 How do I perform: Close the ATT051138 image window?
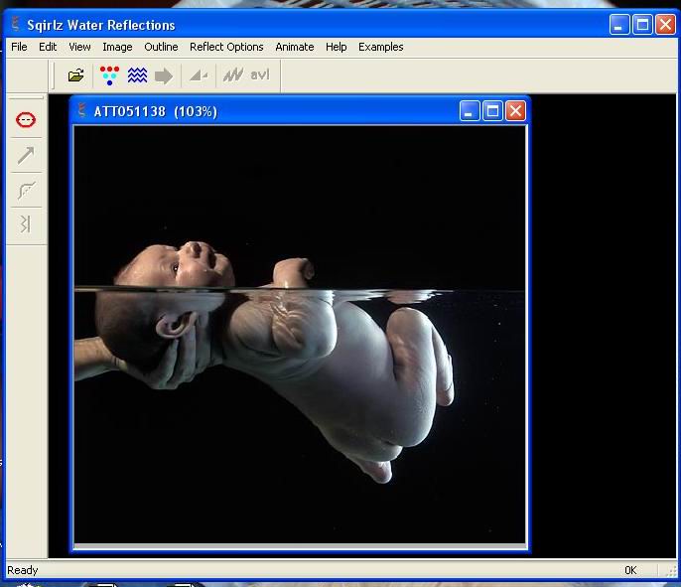click(x=515, y=111)
